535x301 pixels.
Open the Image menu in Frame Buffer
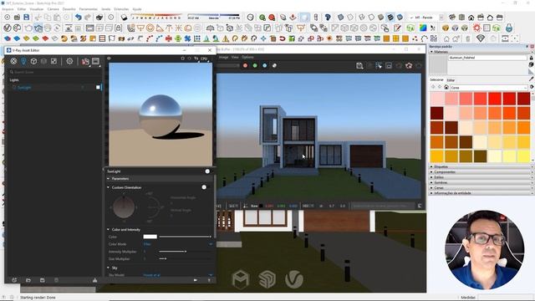point(223,57)
